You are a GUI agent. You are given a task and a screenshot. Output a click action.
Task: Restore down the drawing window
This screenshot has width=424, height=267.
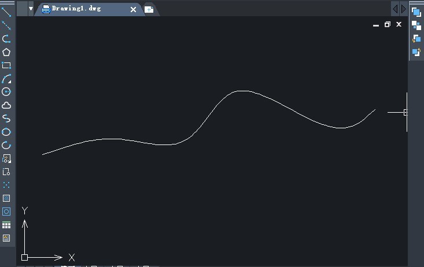pyautogui.click(x=387, y=25)
